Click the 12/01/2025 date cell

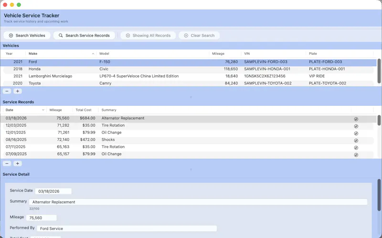point(16,133)
